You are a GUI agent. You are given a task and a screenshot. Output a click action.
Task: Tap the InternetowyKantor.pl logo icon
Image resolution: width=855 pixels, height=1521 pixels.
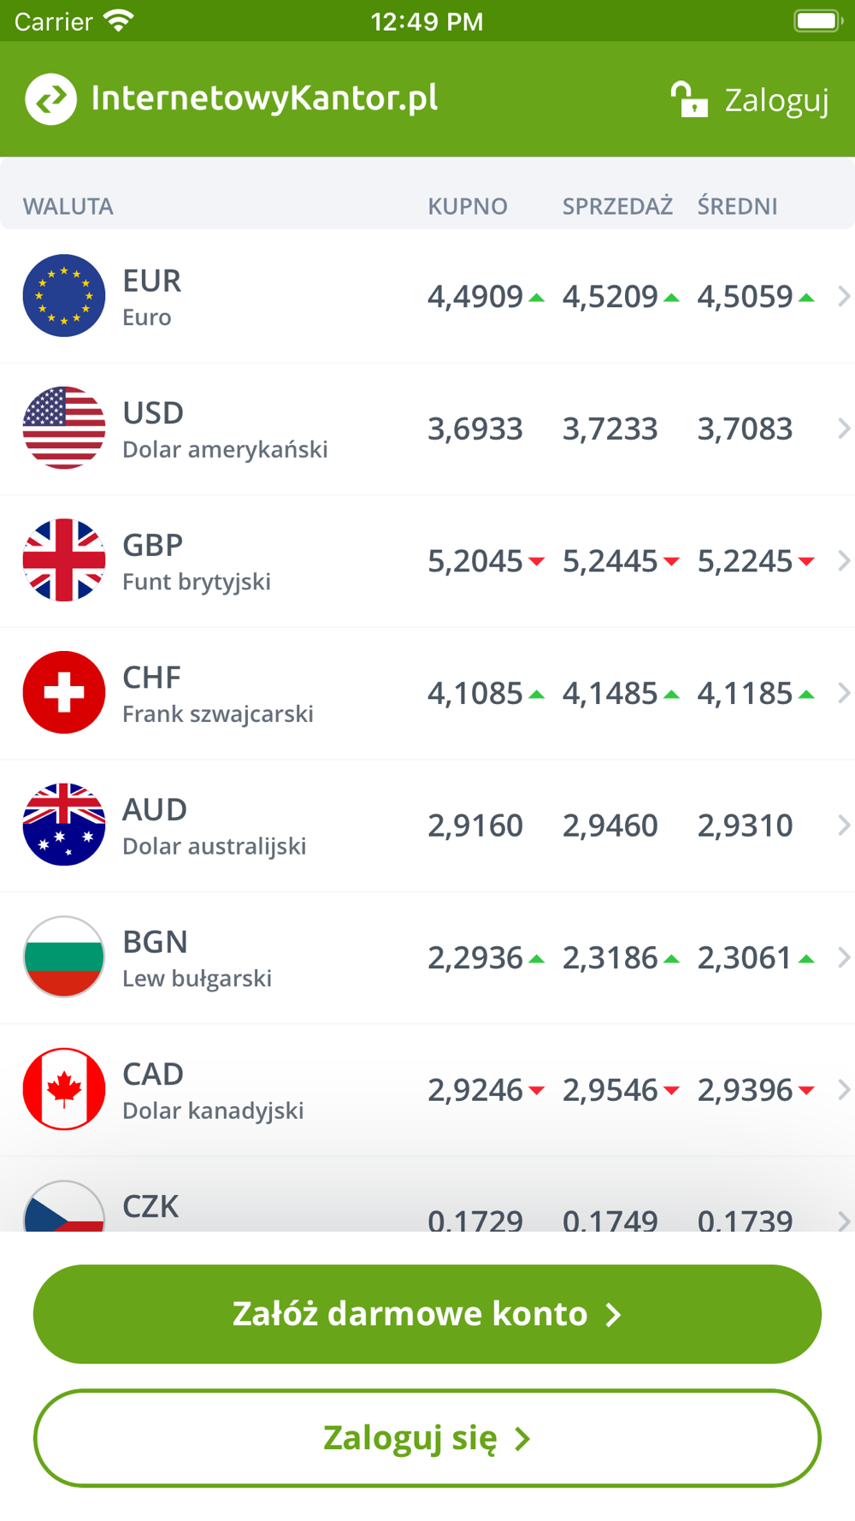50,99
